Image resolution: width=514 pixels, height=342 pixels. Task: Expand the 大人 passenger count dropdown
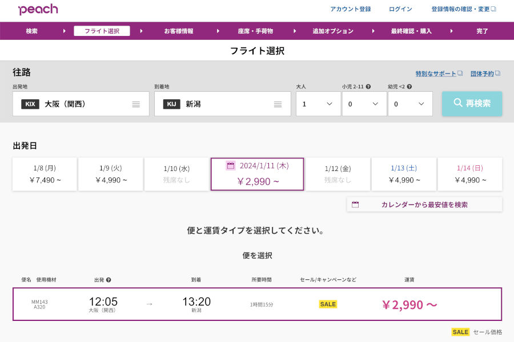pyautogui.click(x=318, y=104)
